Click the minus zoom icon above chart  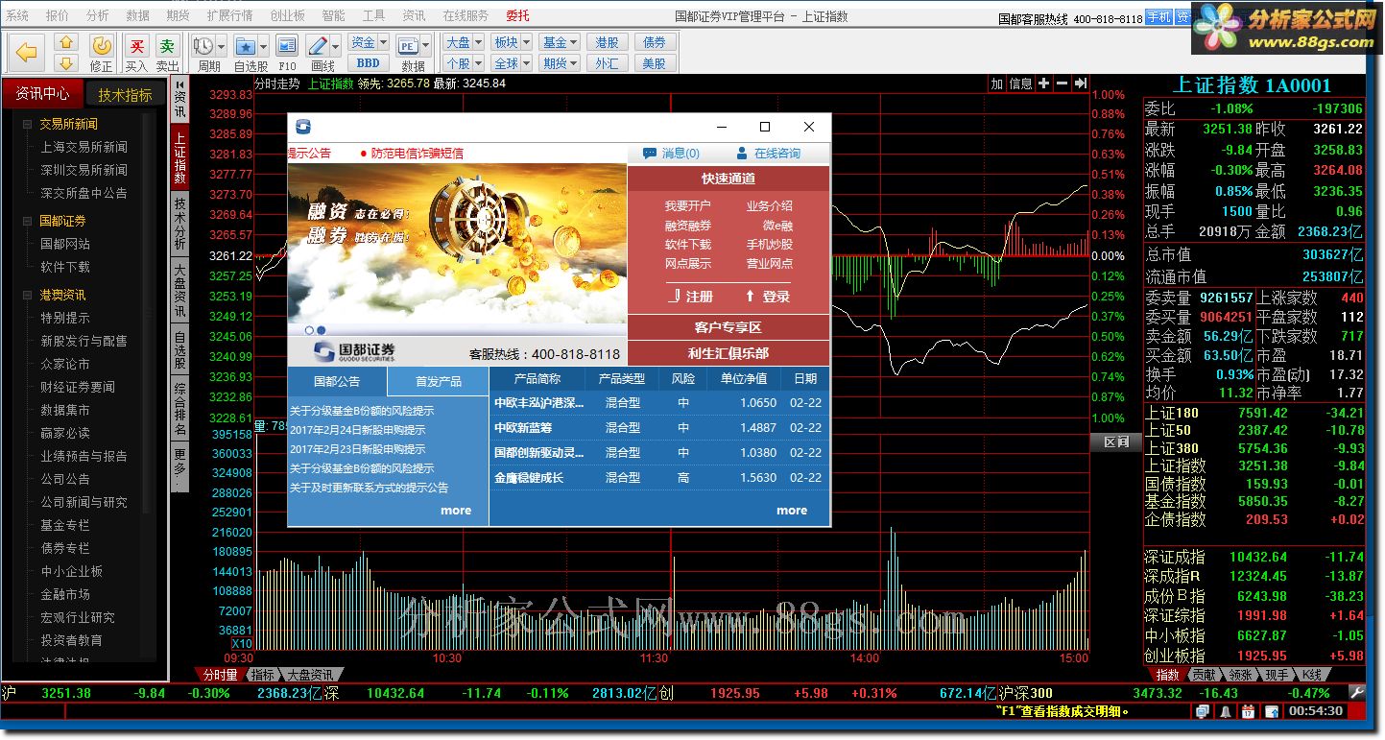(1063, 84)
